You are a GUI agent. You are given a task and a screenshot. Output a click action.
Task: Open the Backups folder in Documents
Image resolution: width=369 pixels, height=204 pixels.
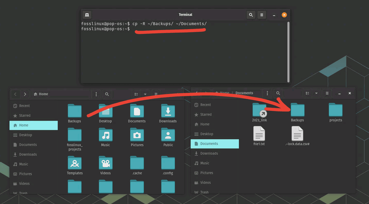[297, 110]
